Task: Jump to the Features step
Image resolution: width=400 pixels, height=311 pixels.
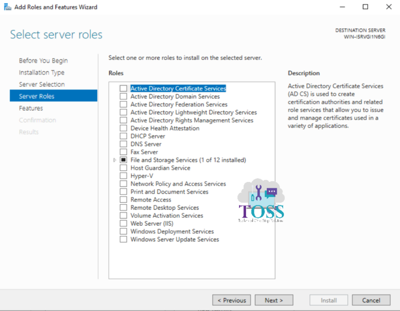Action: click(31, 108)
